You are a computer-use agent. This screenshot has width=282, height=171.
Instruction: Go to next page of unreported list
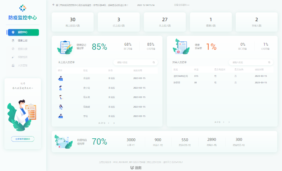click(x=114, y=123)
